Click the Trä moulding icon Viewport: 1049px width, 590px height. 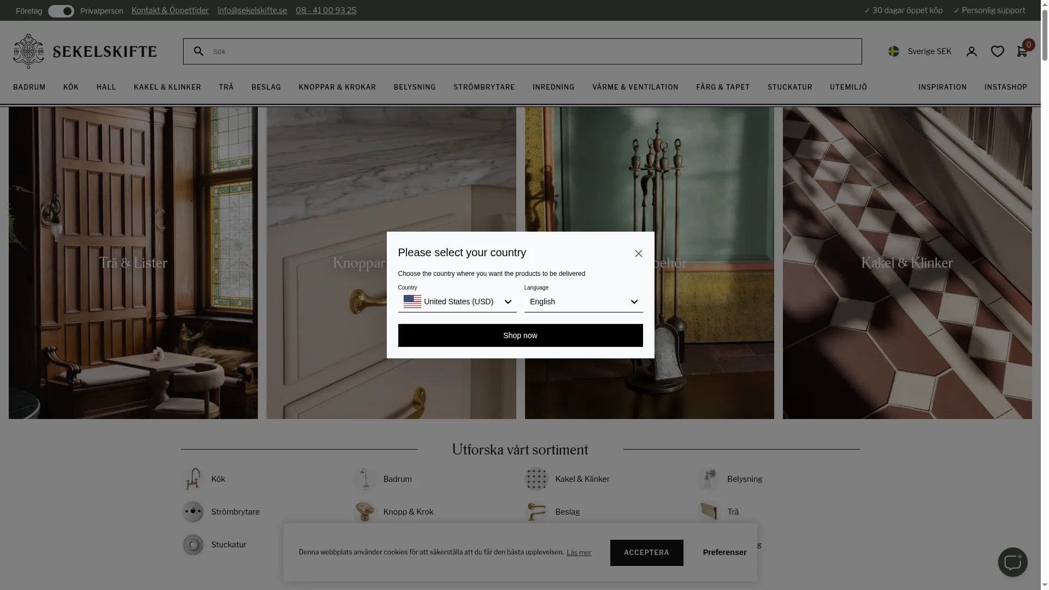709,512
